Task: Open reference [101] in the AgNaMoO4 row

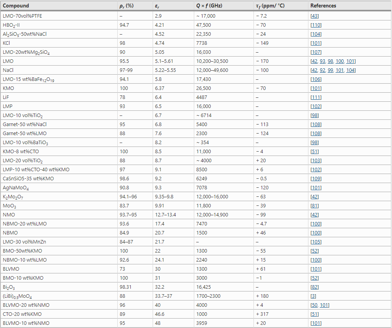Action: click(x=316, y=187)
